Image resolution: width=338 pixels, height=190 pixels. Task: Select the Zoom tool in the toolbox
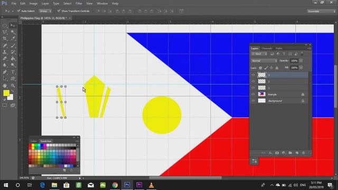[13, 85]
